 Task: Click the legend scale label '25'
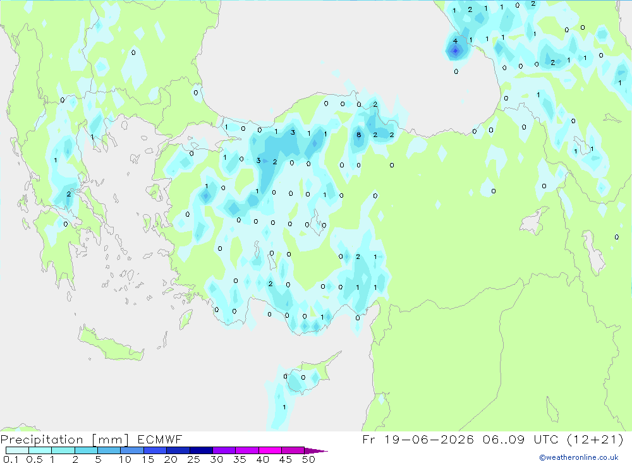tap(193, 459)
